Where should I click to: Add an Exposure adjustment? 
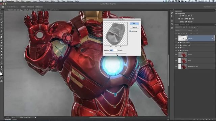189,15
